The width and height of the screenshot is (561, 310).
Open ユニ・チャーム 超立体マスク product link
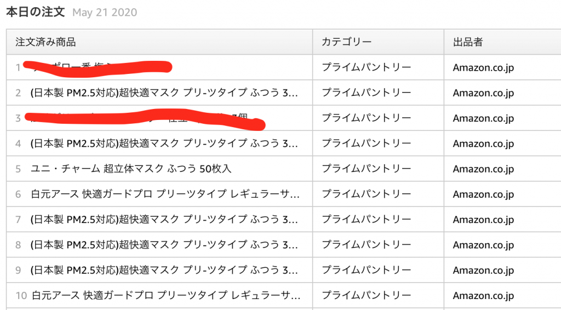pyautogui.click(x=131, y=168)
